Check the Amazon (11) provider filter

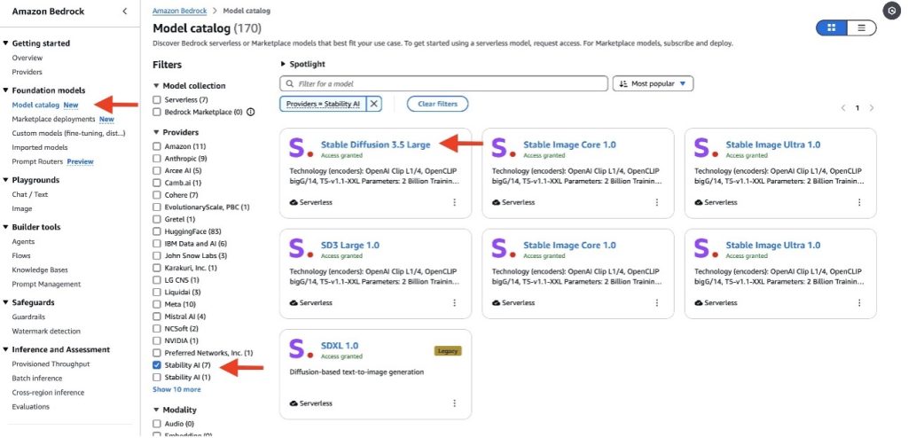tap(157, 146)
